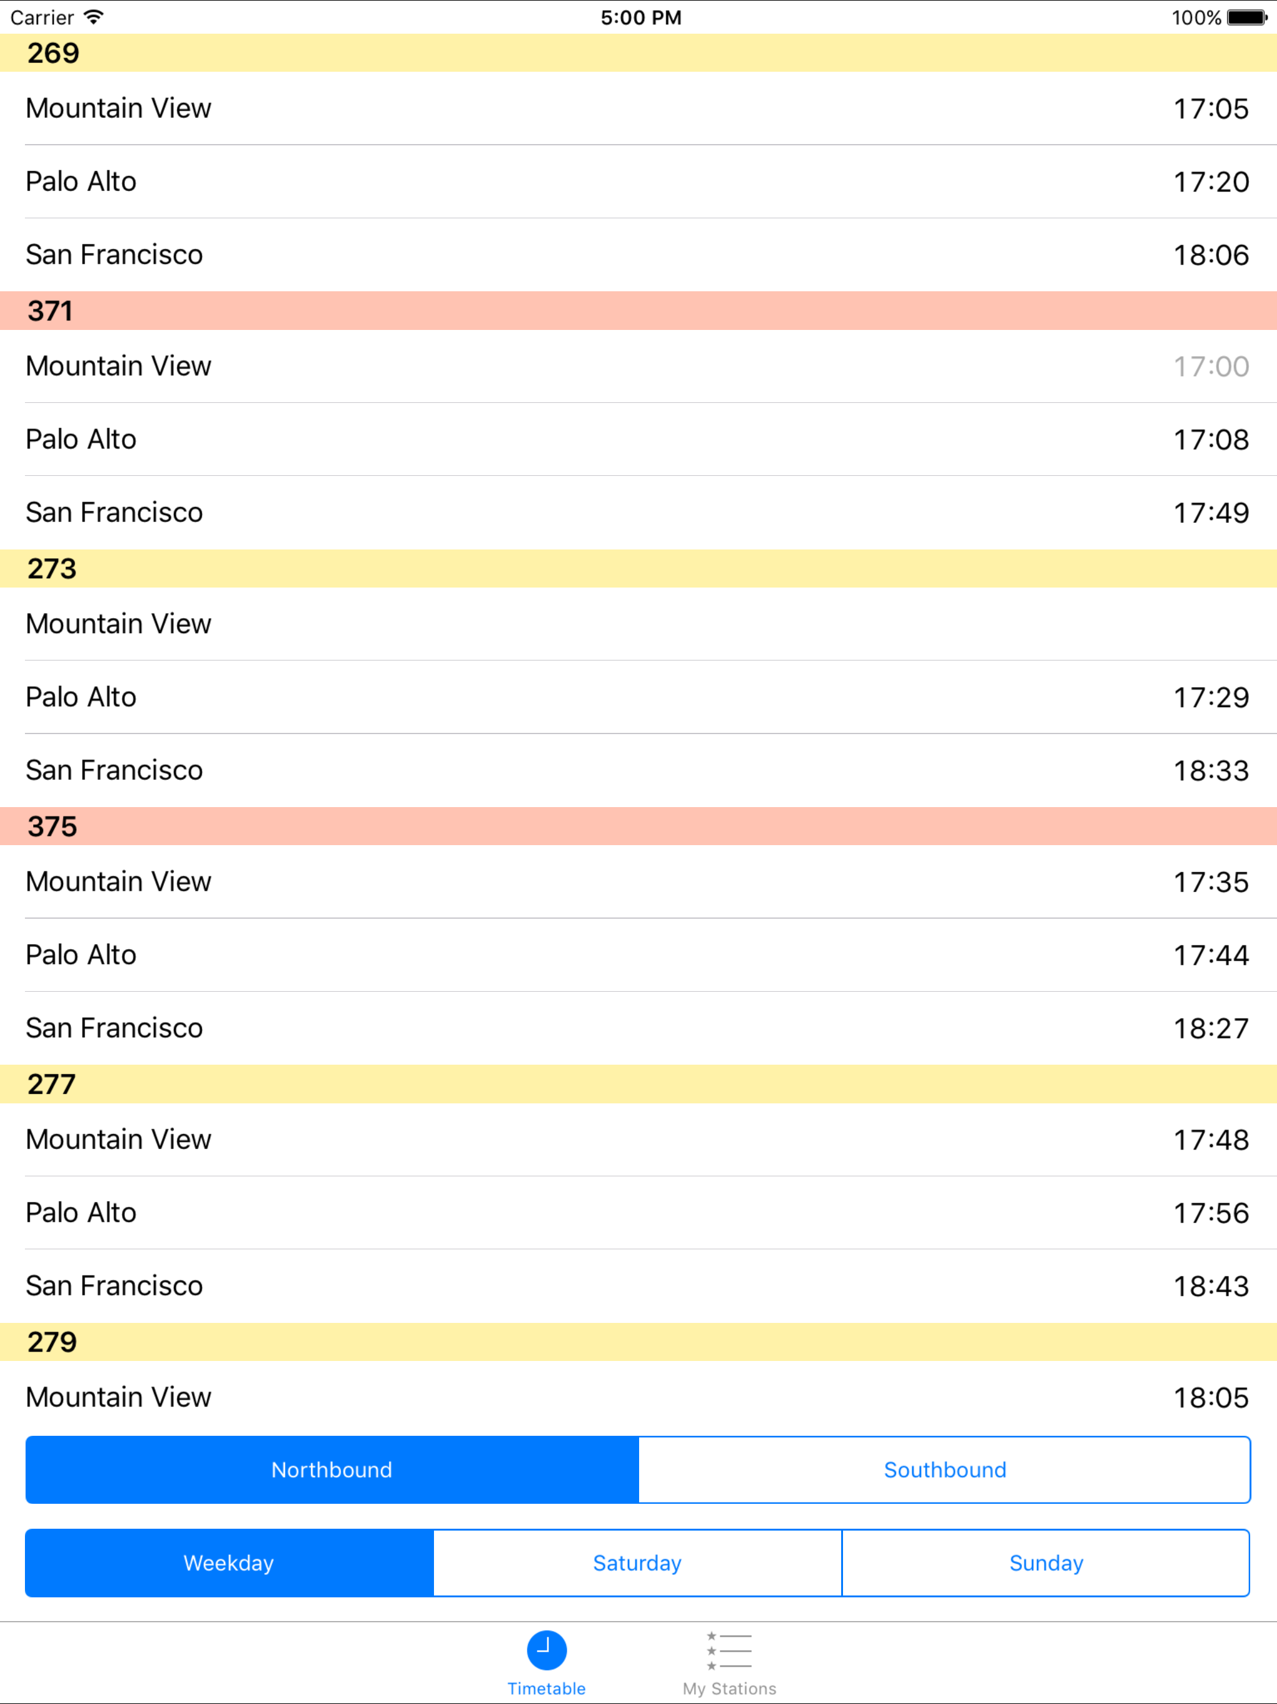Tap the greyed-out 17:00 Mountain View row

point(638,366)
